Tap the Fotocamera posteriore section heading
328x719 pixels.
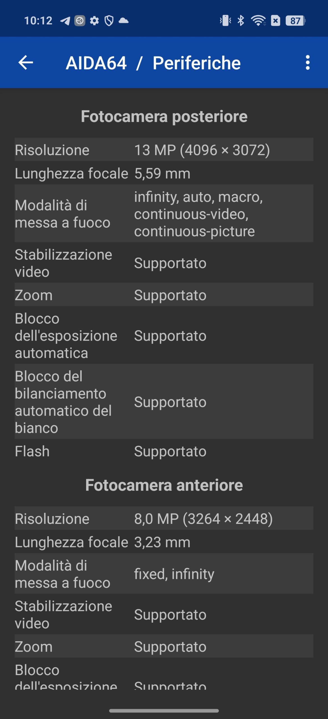pos(164,116)
